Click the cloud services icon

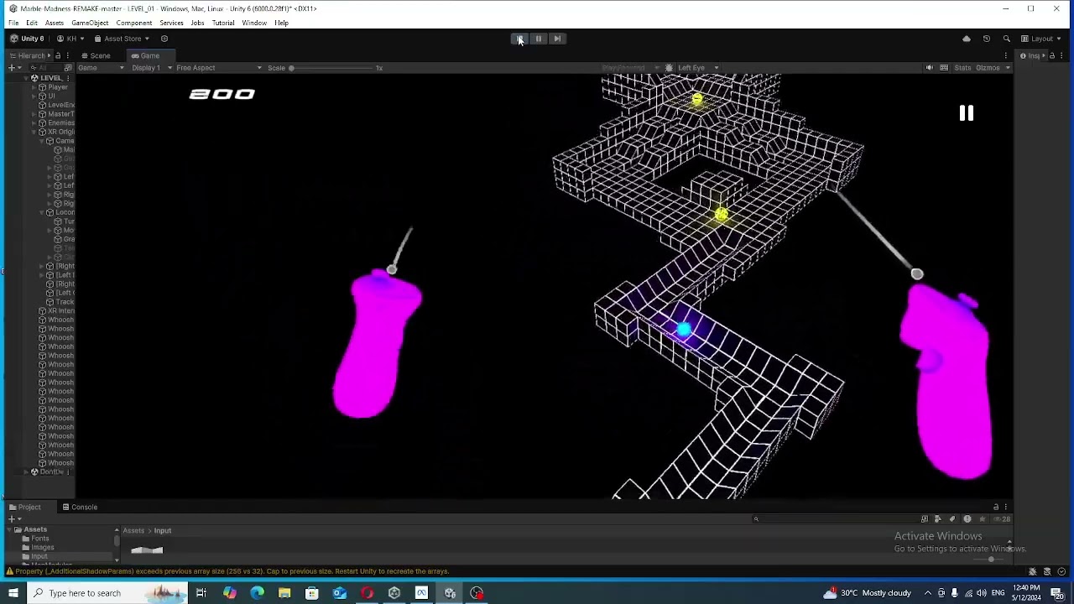point(967,39)
